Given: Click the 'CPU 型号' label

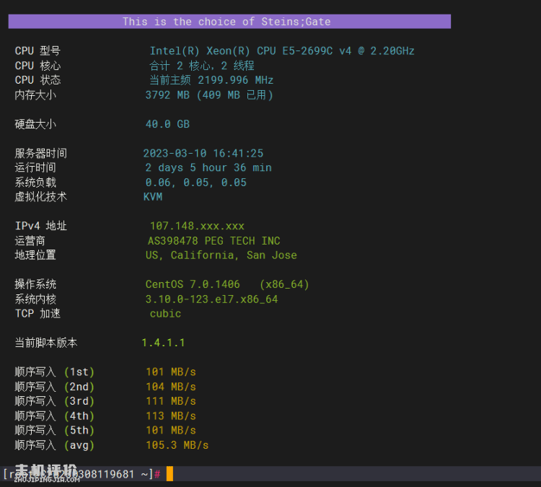Looking at the screenshot, I should point(38,51).
